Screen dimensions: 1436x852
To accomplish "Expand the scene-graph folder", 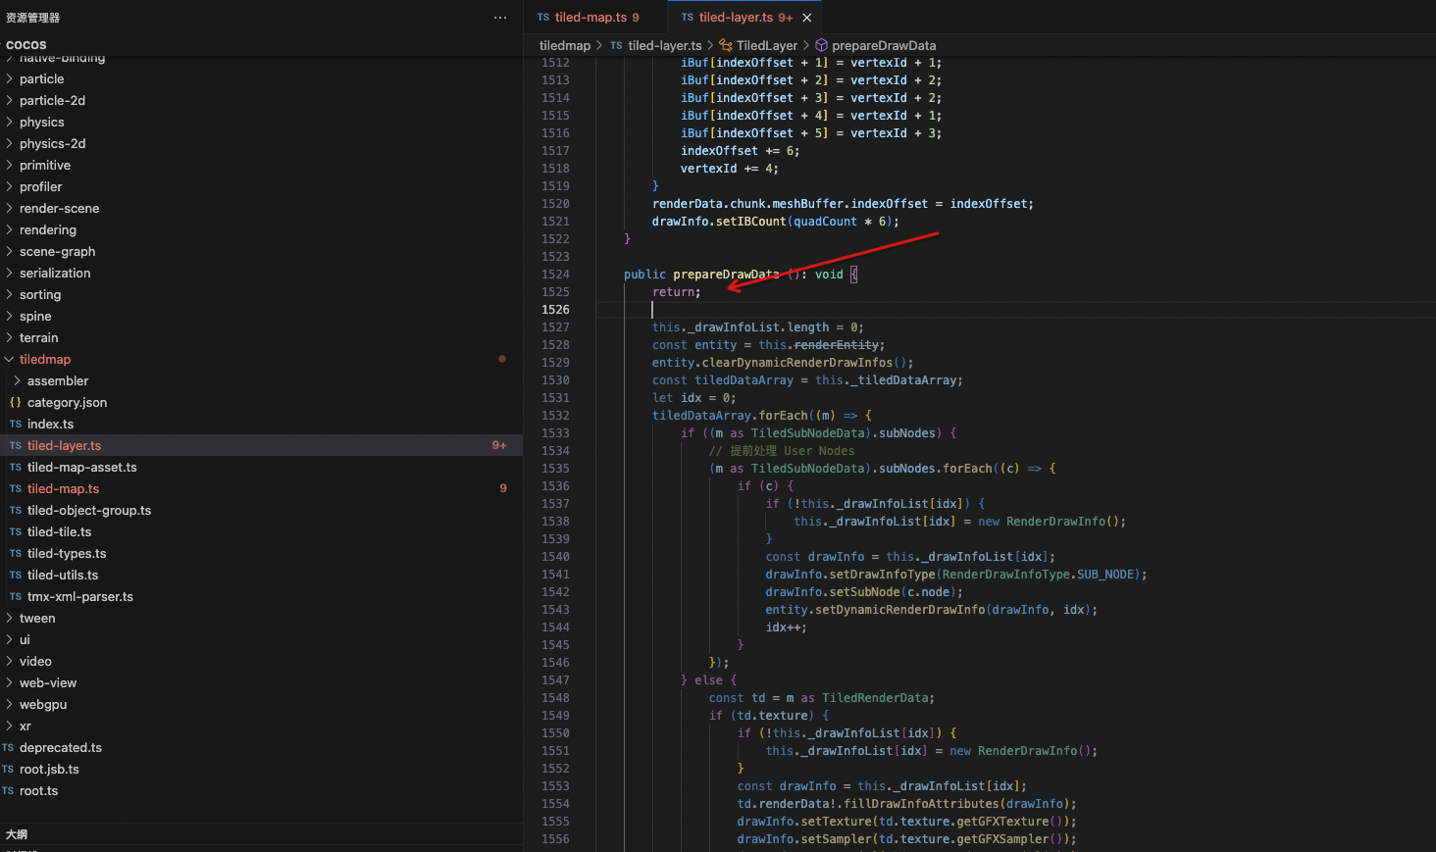I will [261, 252].
